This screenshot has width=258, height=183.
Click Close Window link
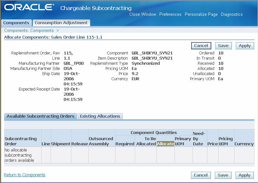click(x=143, y=14)
